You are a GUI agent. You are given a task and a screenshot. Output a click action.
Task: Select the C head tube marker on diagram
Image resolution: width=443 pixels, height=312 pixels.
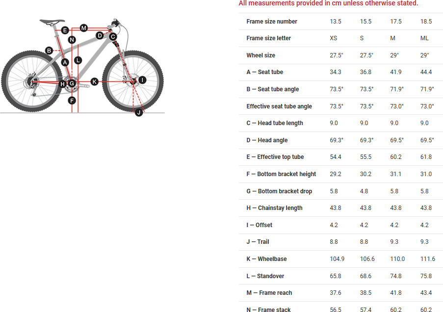pyautogui.click(x=113, y=37)
